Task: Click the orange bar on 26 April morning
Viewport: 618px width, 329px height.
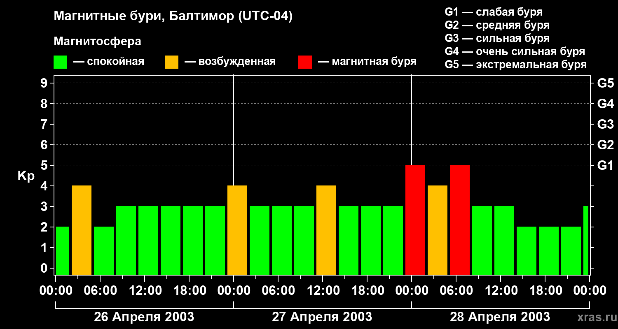Action: [82, 230]
